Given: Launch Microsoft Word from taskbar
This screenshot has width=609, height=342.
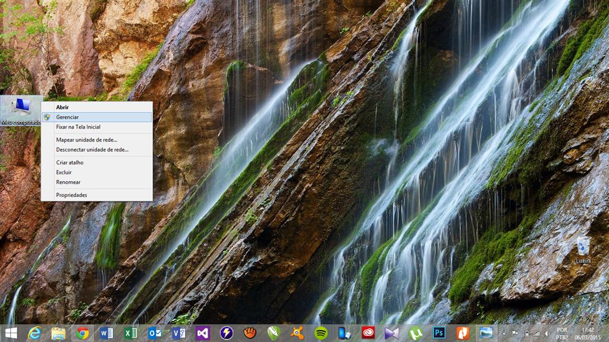Looking at the screenshot, I should coord(106,333).
